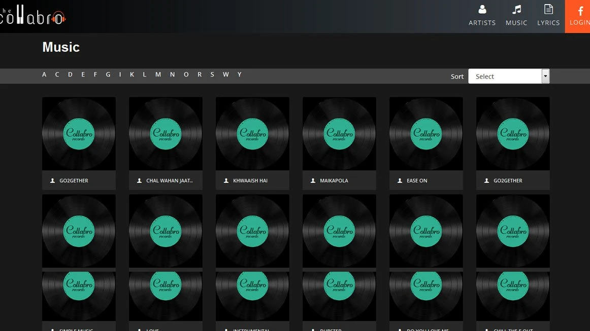Select the Khwaaish Hai track title
The height and width of the screenshot is (331, 590).
(250, 180)
